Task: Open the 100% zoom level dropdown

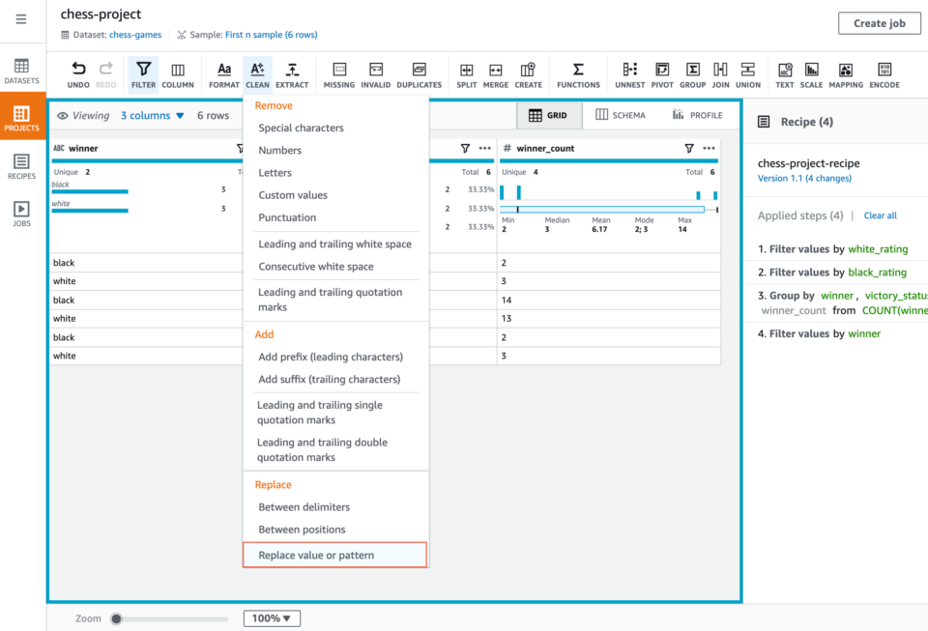Action: point(272,618)
